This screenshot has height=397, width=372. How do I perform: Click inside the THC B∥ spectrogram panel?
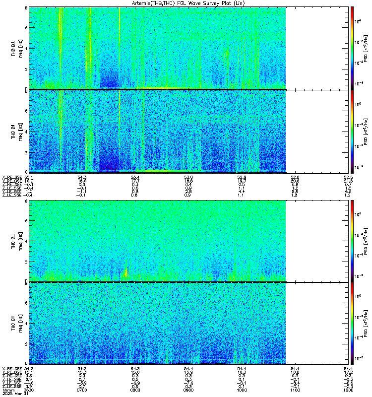pos(188,324)
